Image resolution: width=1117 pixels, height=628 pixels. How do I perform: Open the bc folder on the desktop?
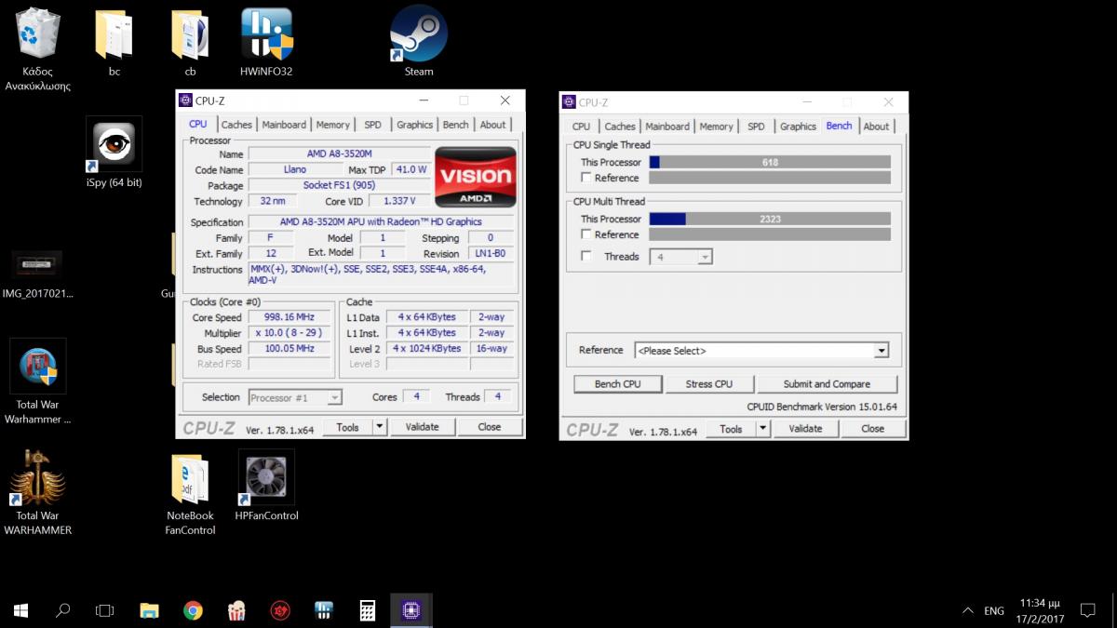tap(114, 43)
